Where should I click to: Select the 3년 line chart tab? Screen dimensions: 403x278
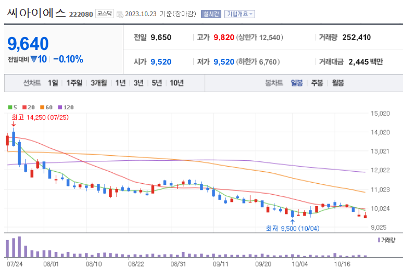click(x=138, y=83)
